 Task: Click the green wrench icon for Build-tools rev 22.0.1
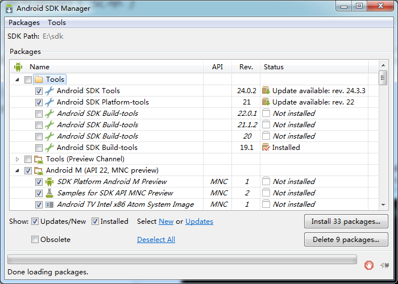49,114
